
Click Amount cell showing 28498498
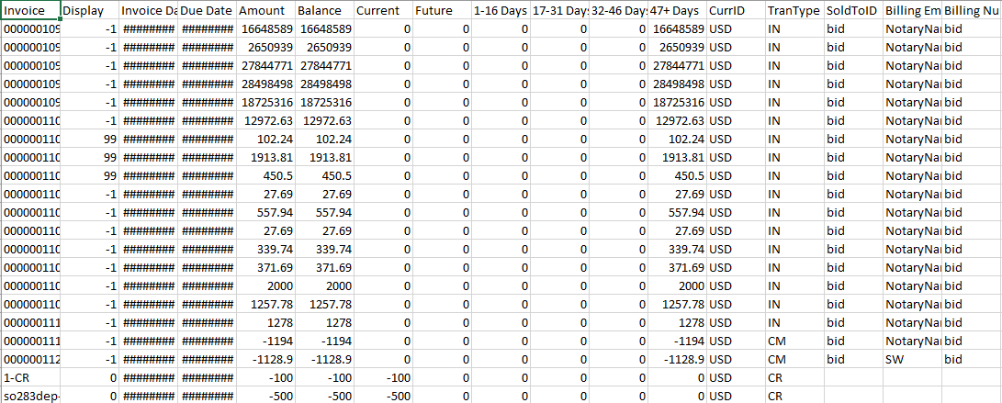click(x=265, y=84)
